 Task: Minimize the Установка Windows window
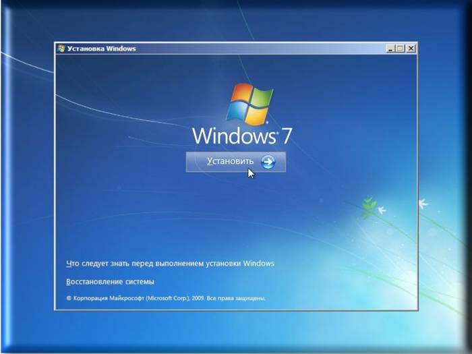tap(390, 49)
